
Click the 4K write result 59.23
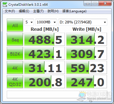point(87,68)
